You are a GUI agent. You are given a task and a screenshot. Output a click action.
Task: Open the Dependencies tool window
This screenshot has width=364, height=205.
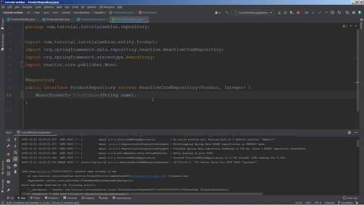[x=122, y=198]
